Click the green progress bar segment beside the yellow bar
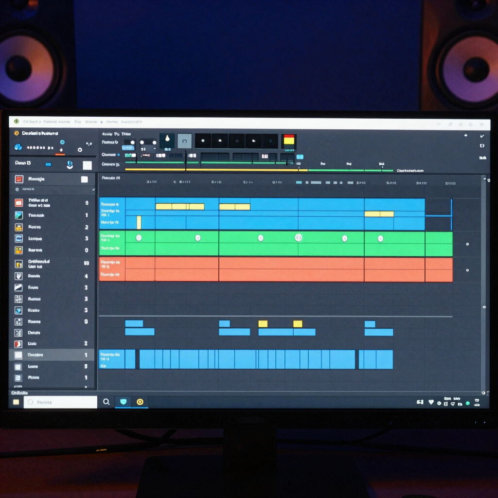 [351, 171]
